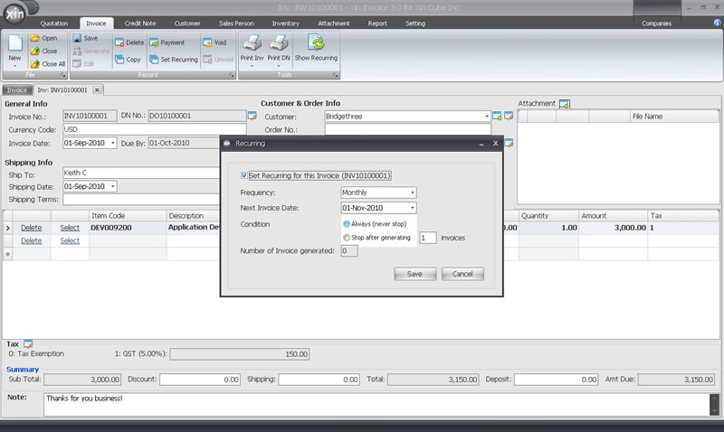The image size is (724, 432).
Task: Click Set Recurring in ribbon
Action: click(x=174, y=60)
